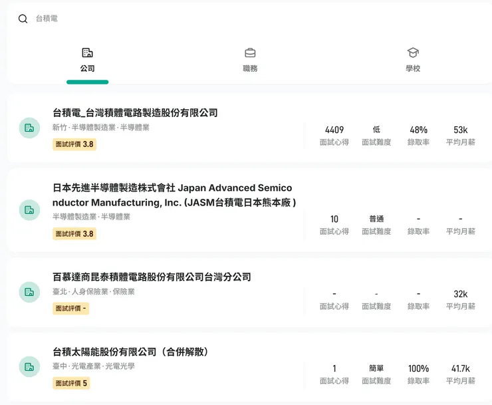This screenshot has width=492, height=405.
Task: Open 百慕達商昆泰積體電路股份有限公司台灣分公司 link
Action: [152, 277]
